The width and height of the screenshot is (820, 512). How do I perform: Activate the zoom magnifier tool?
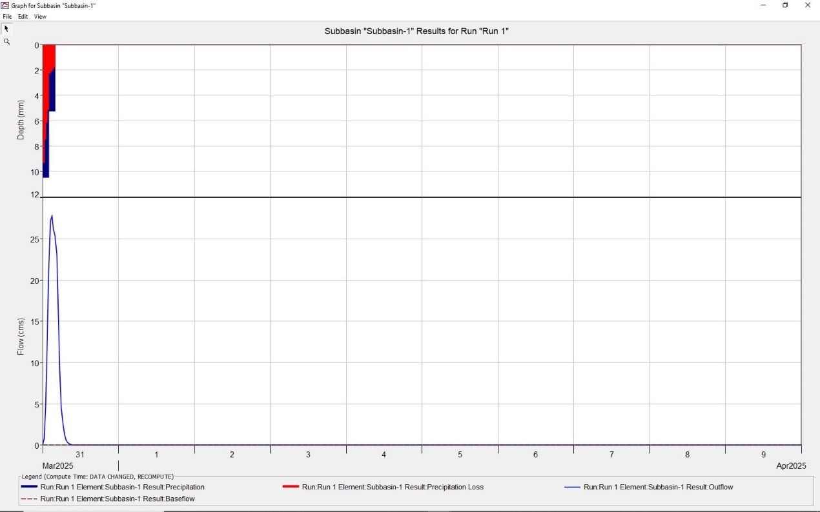(6, 42)
